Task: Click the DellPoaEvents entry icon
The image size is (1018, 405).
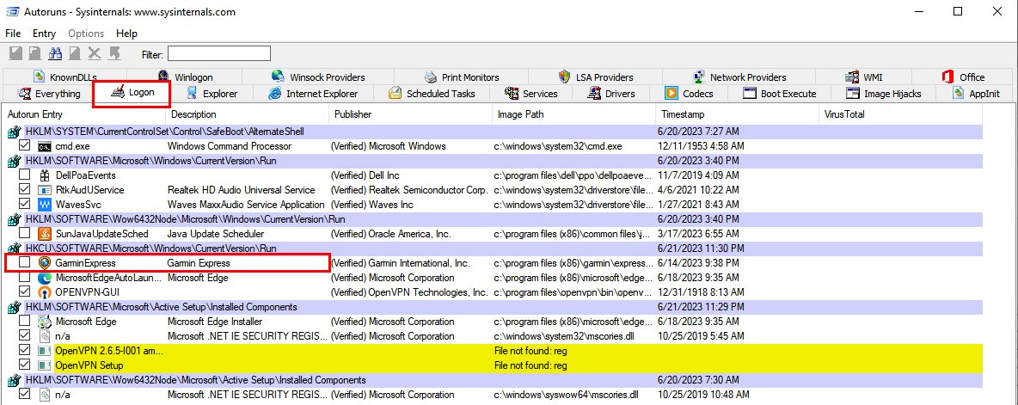Action: click(44, 175)
